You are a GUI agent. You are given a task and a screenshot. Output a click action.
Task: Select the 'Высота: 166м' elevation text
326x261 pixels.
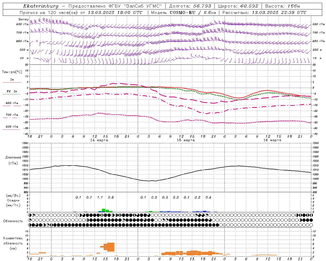coord(282,6)
